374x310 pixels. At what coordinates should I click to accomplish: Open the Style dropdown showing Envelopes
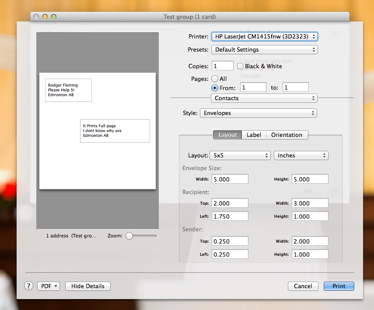tap(258, 113)
